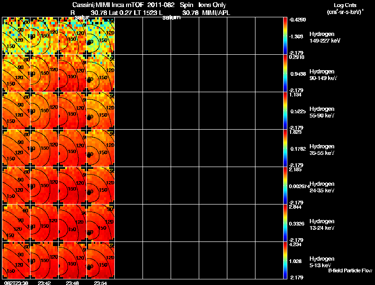Choose the 90-149 keV image panel at 23:48
Image resolution: width=375 pixels, height=285 pixels.
point(73,73)
